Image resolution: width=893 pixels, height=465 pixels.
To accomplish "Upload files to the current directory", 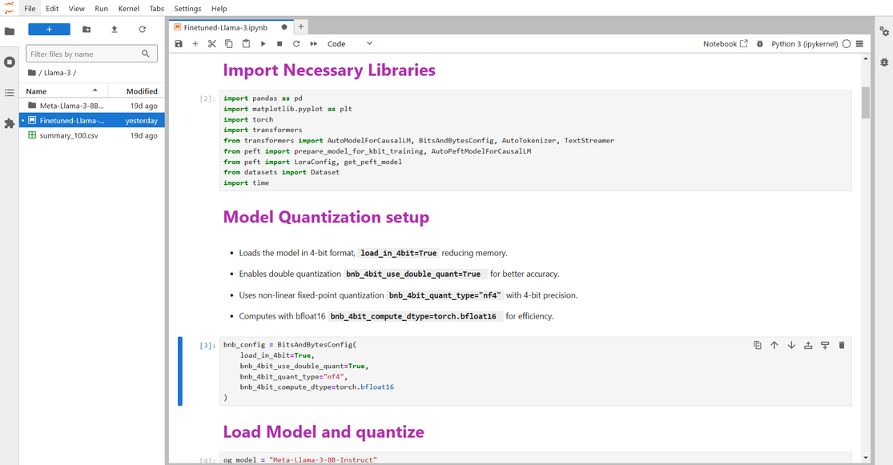I will (x=115, y=30).
